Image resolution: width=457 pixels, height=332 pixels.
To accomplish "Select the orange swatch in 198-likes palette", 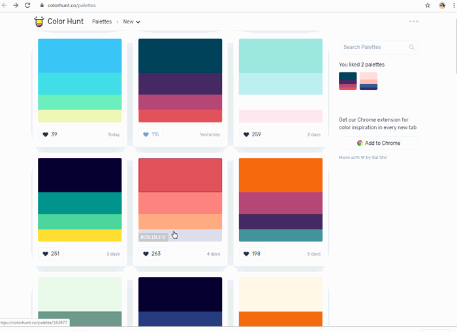I will pos(281,175).
